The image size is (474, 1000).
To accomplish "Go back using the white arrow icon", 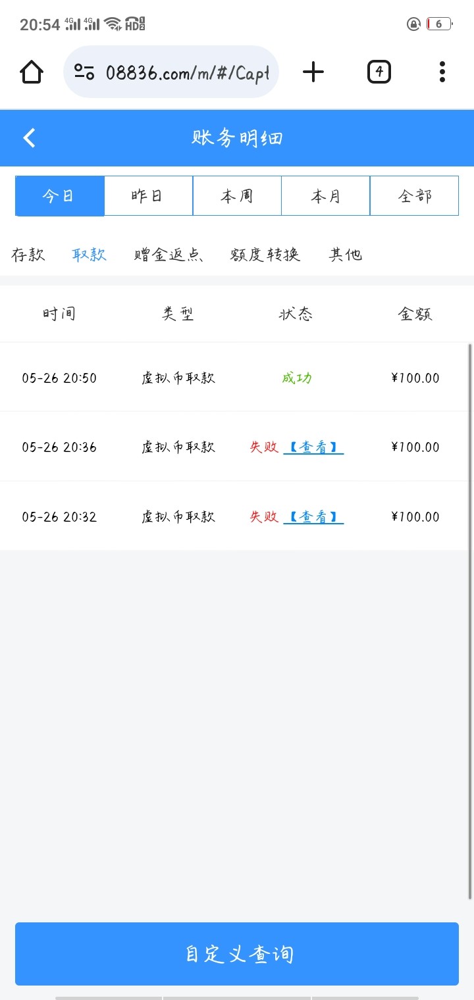I will (29, 137).
